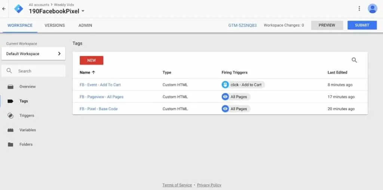Viewport: 383px width, 190px height.
Task: Open the FB - Pixel - Base Code tag
Action: click(99, 109)
